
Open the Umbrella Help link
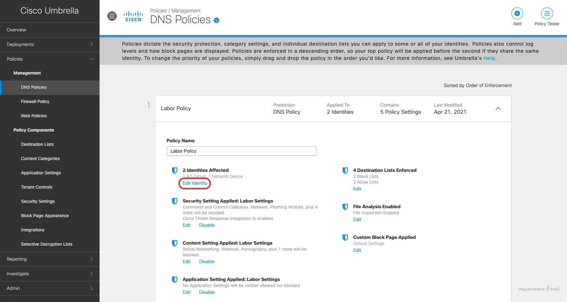(489, 58)
